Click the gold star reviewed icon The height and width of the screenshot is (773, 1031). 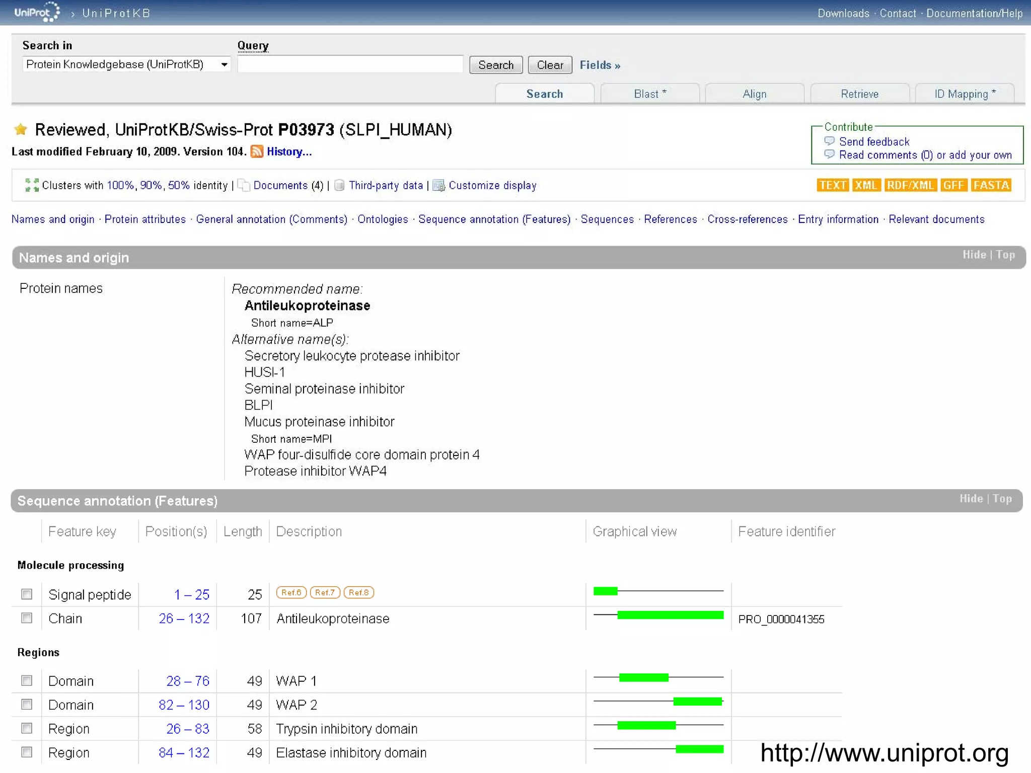point(21,130)
